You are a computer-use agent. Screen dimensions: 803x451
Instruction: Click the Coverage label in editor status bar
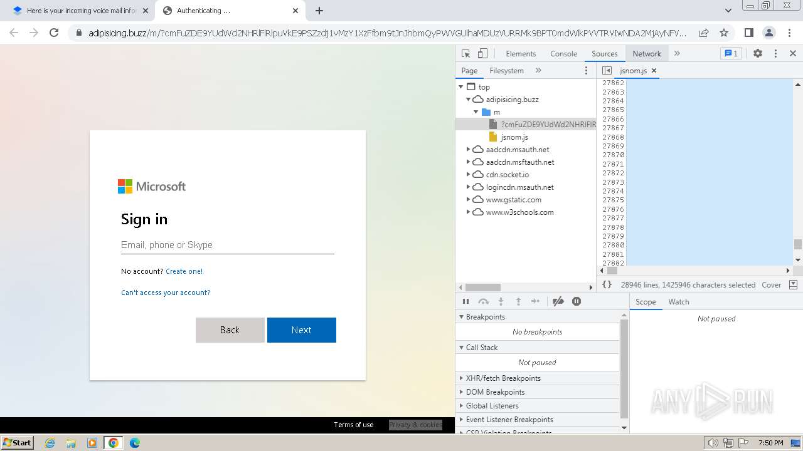coord(771,284)
